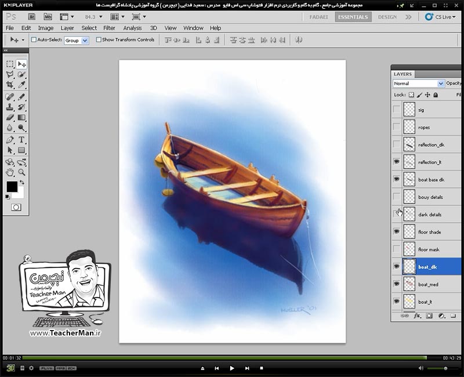Toggle lock transparent pixels
The width and height of the screenshot is (464, 377).
411,95
